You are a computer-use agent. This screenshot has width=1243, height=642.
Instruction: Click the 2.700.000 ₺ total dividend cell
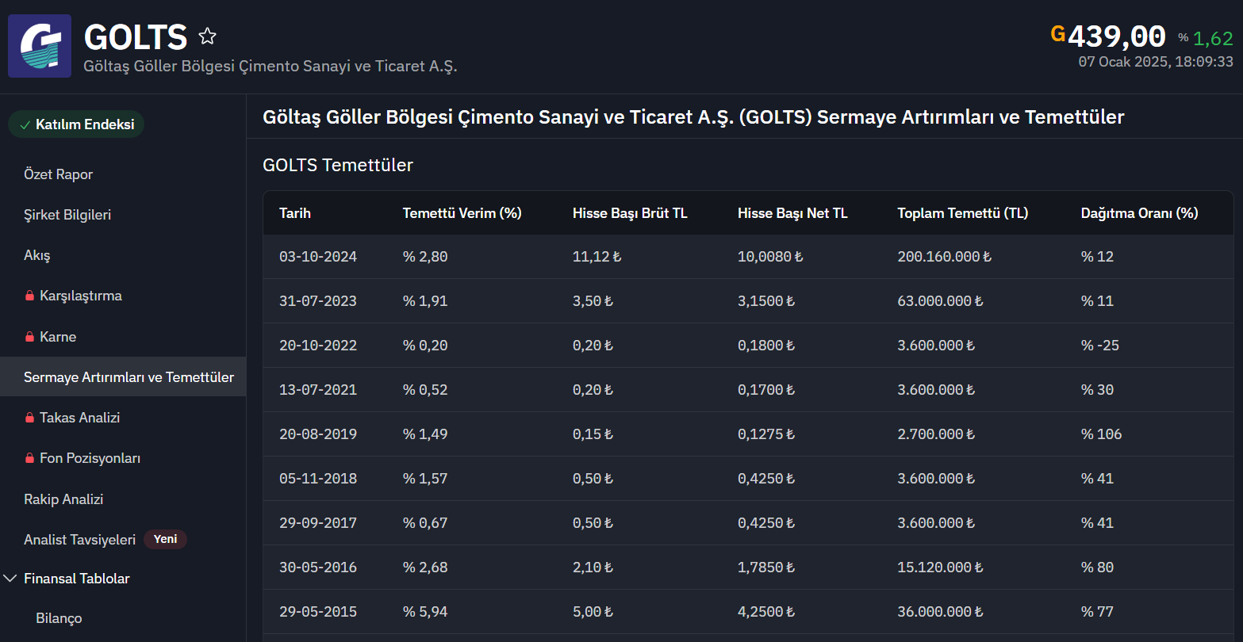[936, 434]
